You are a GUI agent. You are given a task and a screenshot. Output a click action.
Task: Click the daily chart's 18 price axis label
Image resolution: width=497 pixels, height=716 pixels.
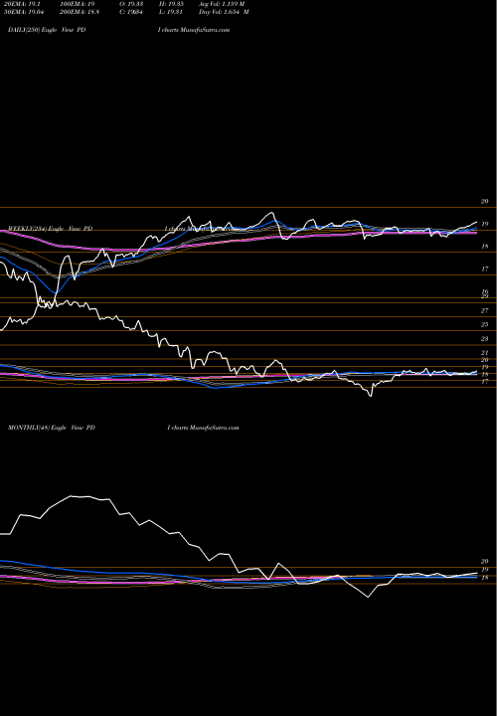[485, 247]
